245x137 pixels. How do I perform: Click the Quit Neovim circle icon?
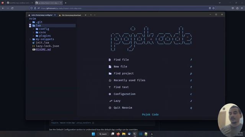pos(110,108)
